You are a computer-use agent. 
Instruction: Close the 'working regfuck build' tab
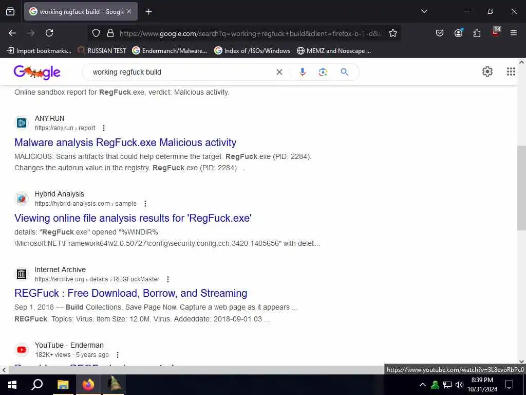pyautogui.click(x=129, y=11)
